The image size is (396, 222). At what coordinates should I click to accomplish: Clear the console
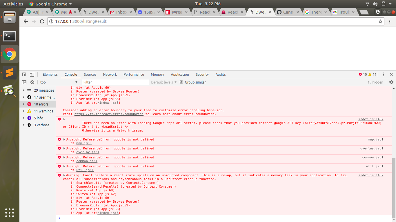click(32, 82)
